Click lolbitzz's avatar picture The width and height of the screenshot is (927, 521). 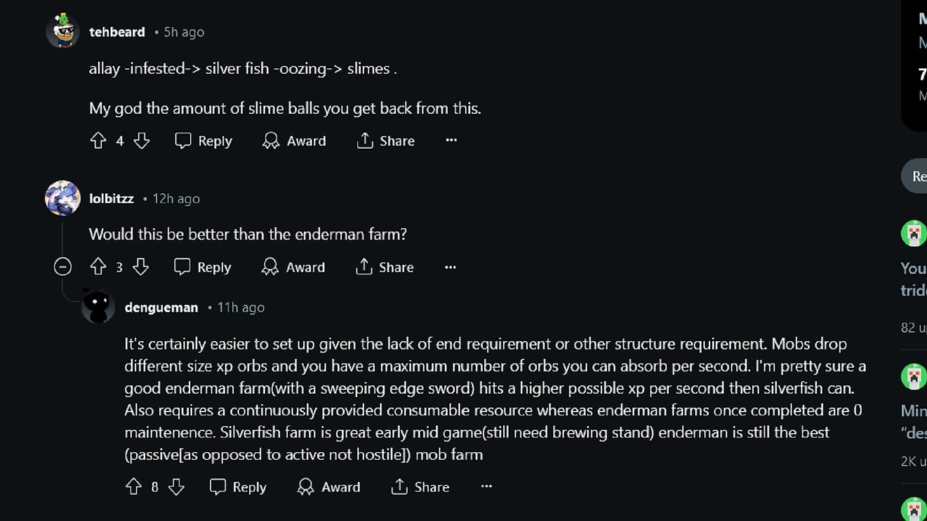coord(62,198)
